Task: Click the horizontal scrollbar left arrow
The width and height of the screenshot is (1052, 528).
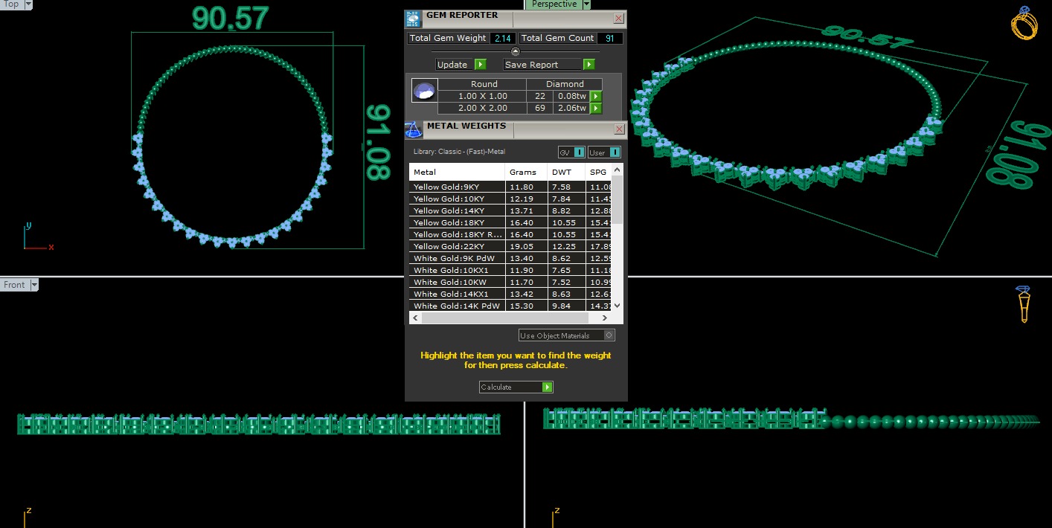Action: pyautogui.click(x=414, y=318)
